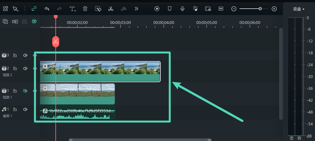The image size is (315, 141).
Task: Unmute video track 1 speaker icon
Action: 25,91
